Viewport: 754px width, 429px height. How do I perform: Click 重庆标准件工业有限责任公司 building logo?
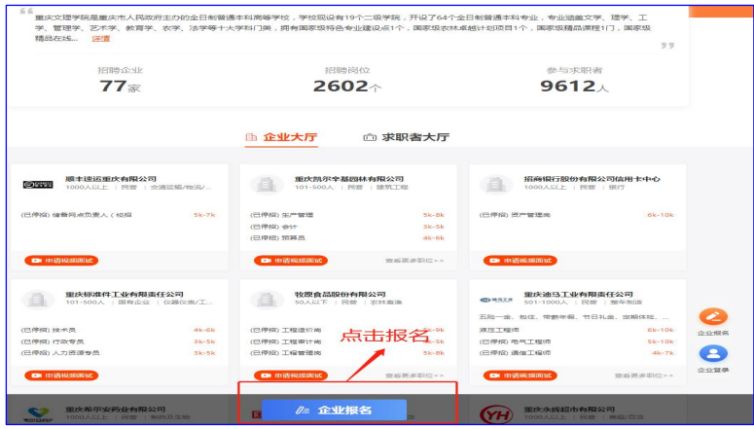[38, 300]
